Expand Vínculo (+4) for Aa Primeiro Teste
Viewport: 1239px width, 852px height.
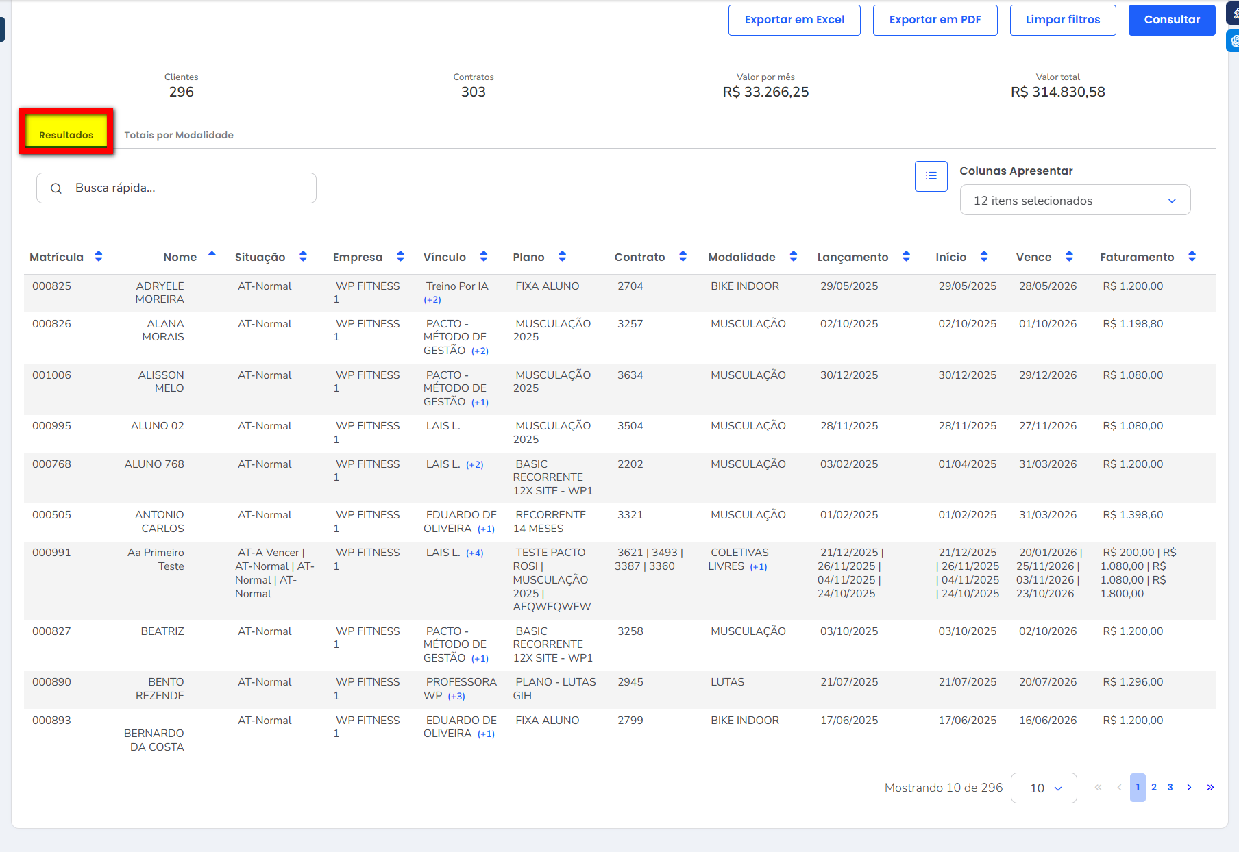475,553
